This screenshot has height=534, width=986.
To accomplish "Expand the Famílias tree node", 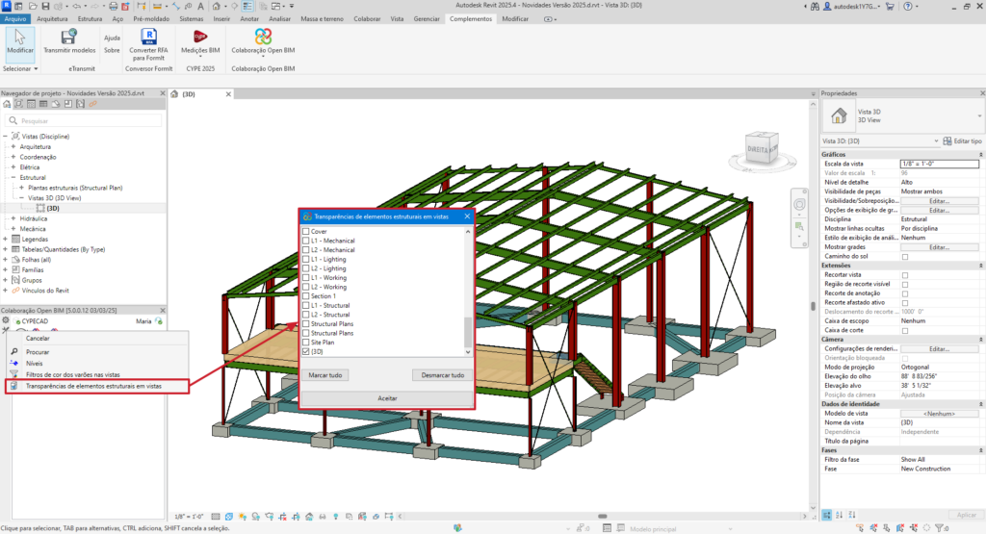I will (x=6, y=269).
